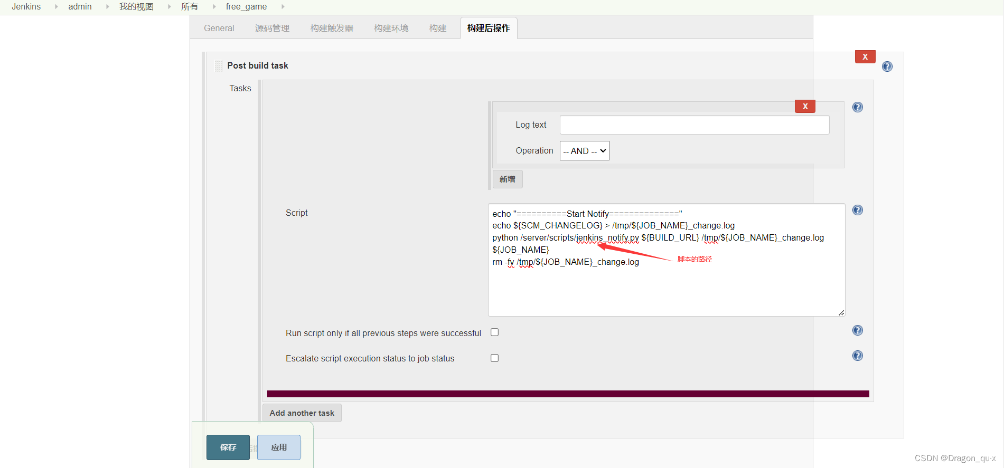The height and width of the screenshot is (468, 1004).
Task: Click the Operation label
Action: point(534,150)
